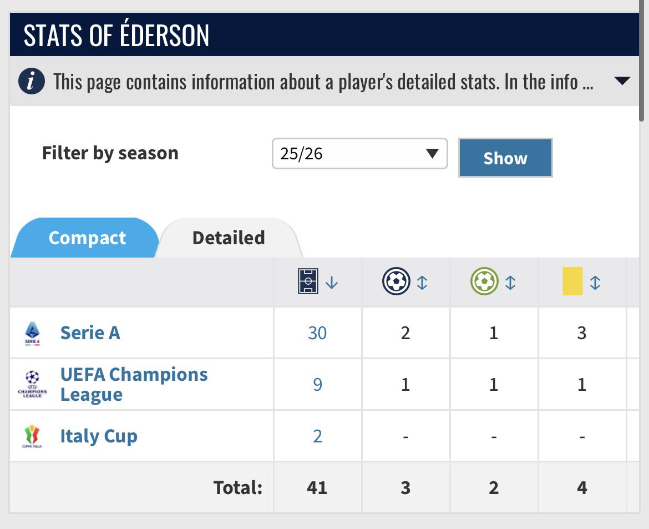649x529 pixels.
Task: Click the green assists ball icon
Action: coord(484,281)
